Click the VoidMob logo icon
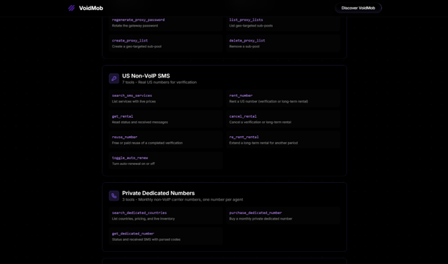Screen dimensions: 448x264 (71, 8)
